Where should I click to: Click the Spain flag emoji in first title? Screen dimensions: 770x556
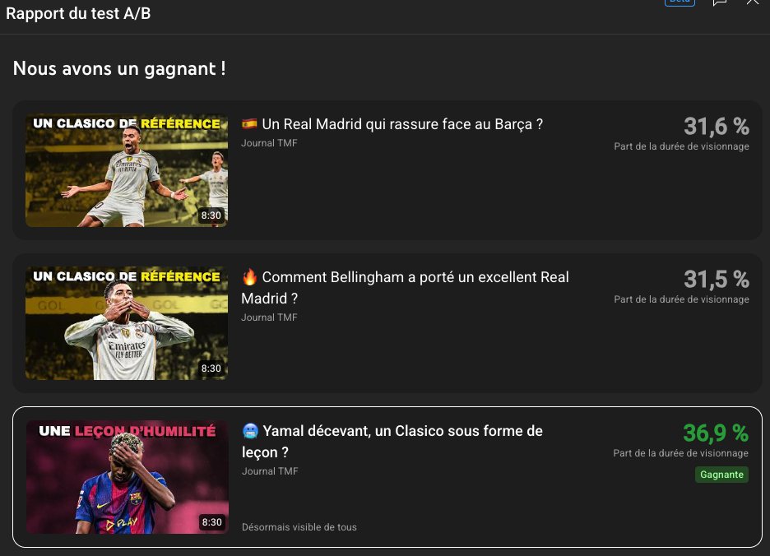point(249,123)
